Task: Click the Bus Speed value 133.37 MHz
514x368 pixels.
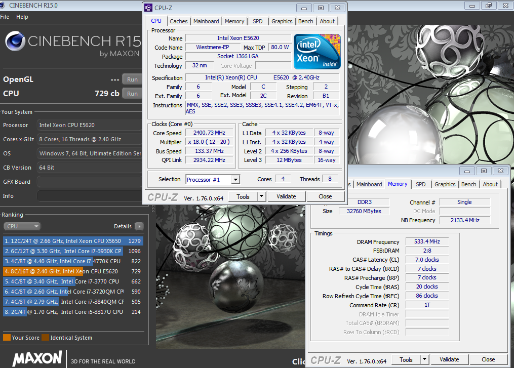Action: 209,151
